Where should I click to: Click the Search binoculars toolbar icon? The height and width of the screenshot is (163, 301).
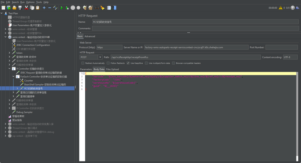[97, 8]
